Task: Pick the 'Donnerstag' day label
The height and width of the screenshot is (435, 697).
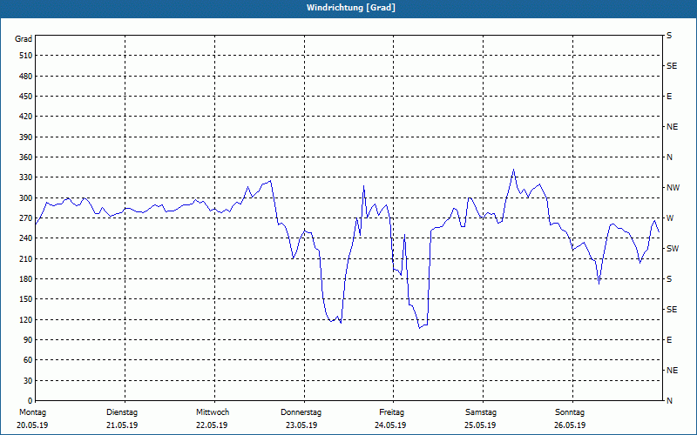Action: (x=301, y=412)
